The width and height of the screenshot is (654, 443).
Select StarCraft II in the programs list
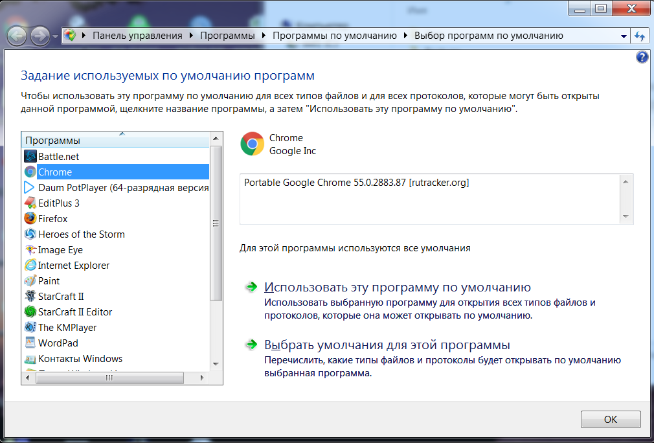coord(116,296)
